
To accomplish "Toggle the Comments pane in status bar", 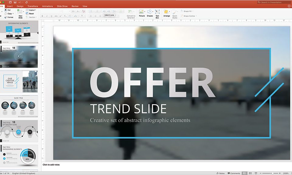I will [x=234, y=173].
